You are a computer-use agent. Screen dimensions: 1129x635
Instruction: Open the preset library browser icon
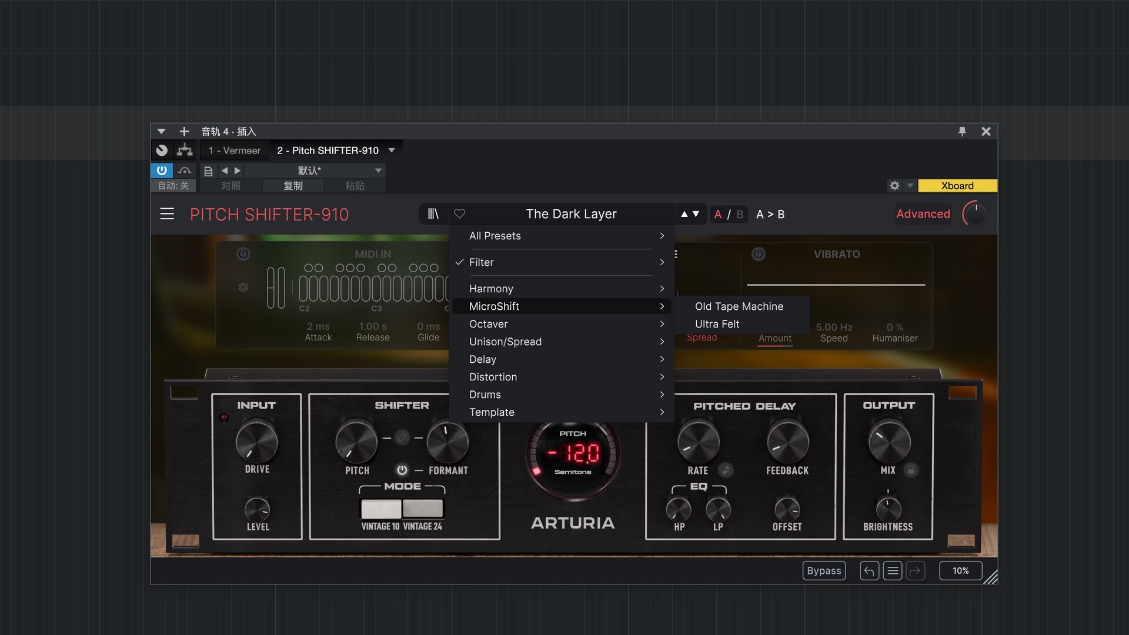click(433, 214)
